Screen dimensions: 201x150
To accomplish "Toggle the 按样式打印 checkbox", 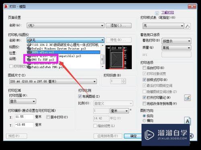I will (144, 80).
